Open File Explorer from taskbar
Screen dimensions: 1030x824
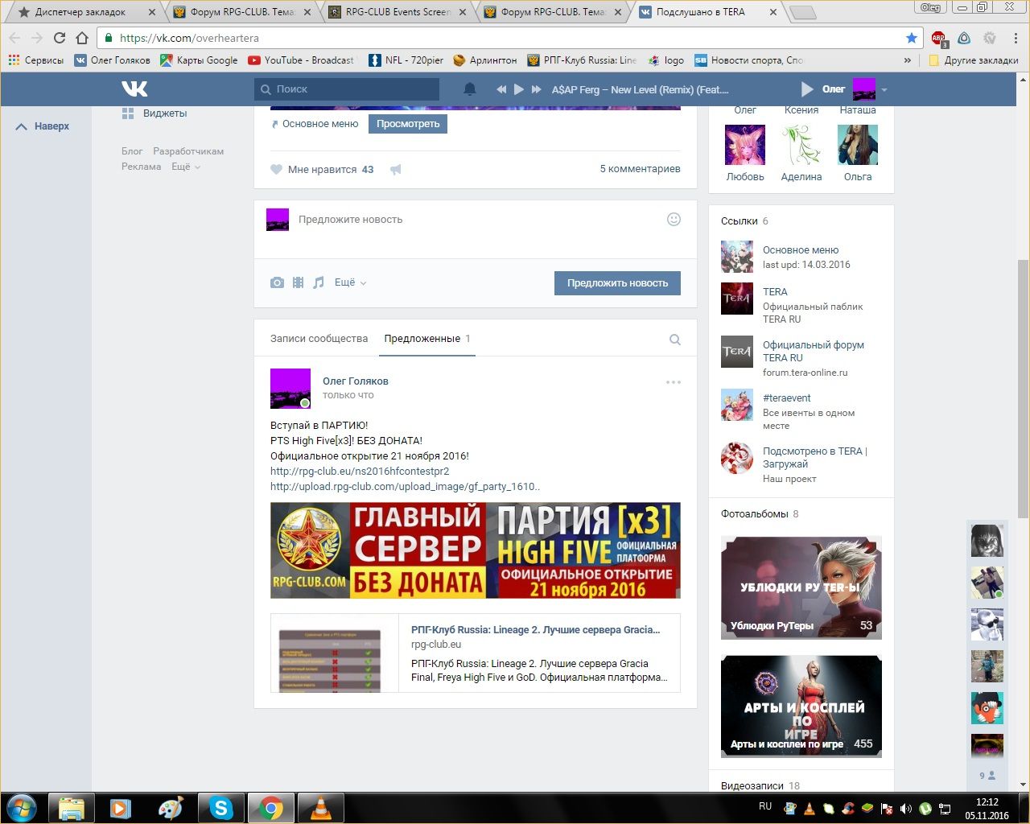point(71,807)
